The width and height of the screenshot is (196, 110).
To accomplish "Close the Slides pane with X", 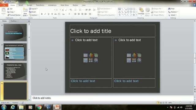I will pos(29,21).
